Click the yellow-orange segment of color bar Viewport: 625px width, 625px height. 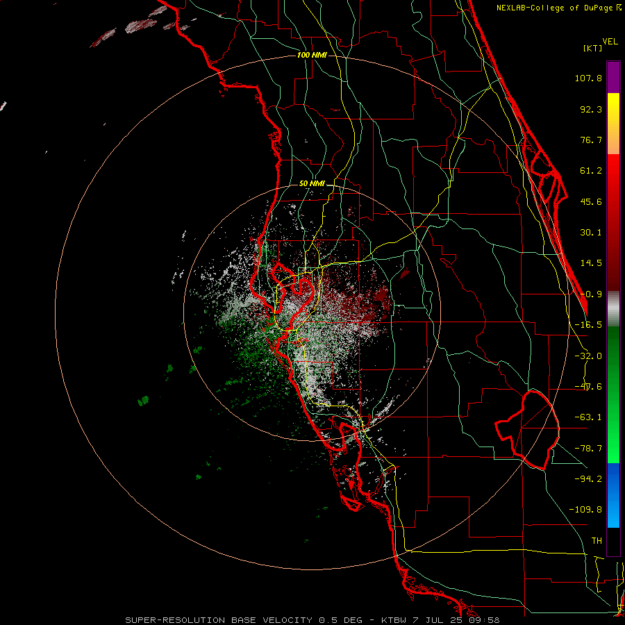coord(613,124)
